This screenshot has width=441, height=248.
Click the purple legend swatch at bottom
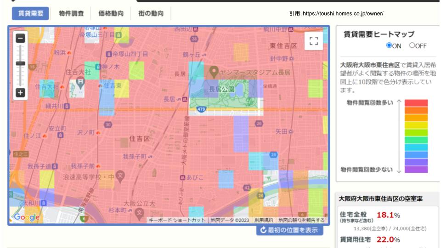tap(416, 169)
